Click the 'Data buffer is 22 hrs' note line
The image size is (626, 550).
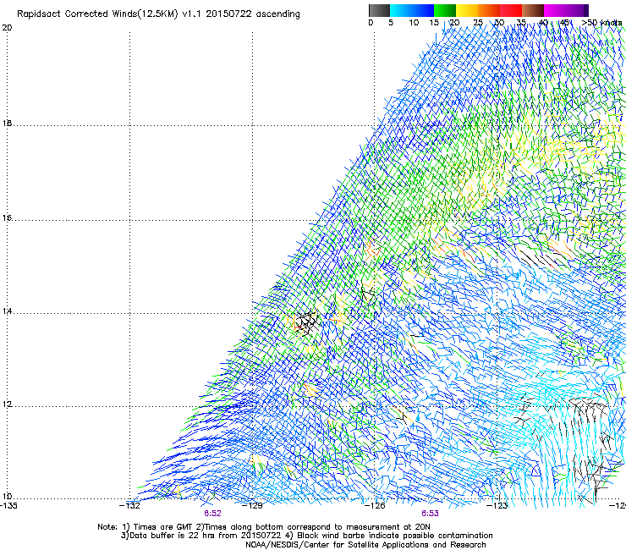pyautogui.click(x=306, y=536)
